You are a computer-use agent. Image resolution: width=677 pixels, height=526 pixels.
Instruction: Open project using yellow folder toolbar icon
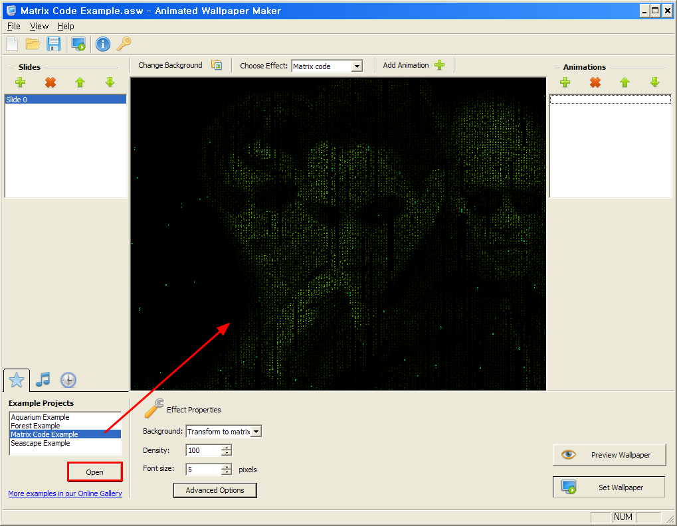tap(33, 44)
